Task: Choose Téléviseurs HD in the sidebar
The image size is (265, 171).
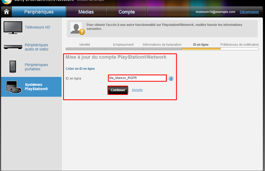Action: 37,27
